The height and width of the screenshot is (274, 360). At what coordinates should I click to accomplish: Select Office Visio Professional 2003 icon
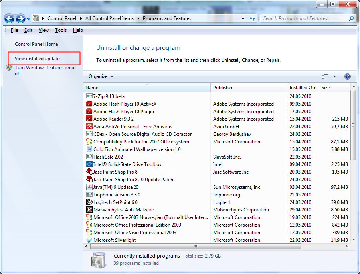click(x=89, y=232)
